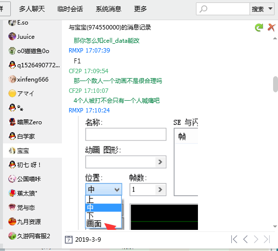Click black animation preview thumbnail
Screen dimensions: 278x251
coord(164,217)
